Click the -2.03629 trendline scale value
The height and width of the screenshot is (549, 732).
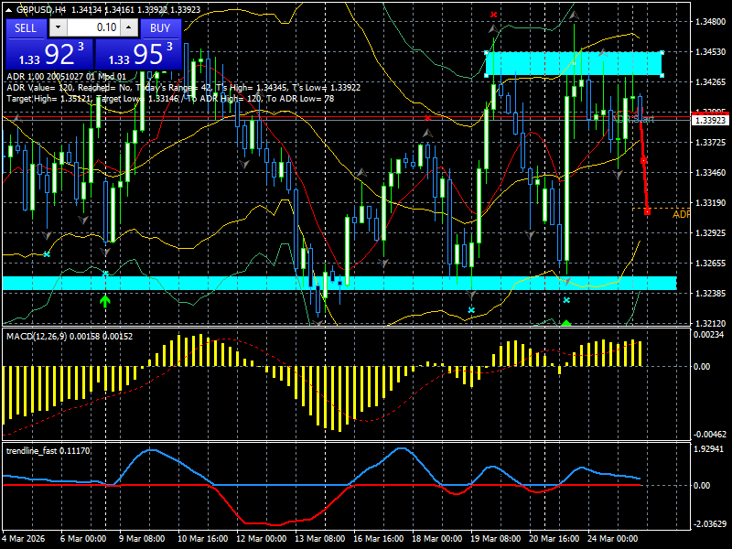click(x=709, y=523)
